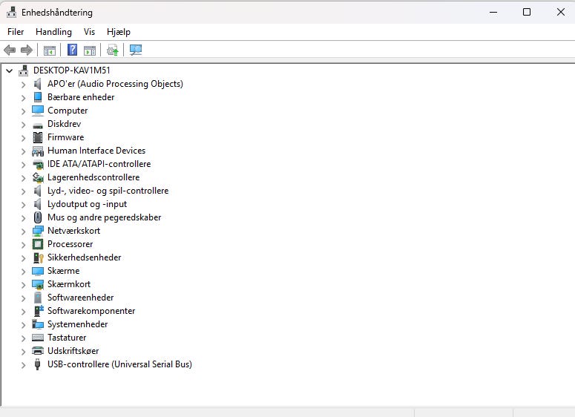
Task: Select the IDE ATA/ATAPI-controllere label
Action: click(x=99, y=164)
